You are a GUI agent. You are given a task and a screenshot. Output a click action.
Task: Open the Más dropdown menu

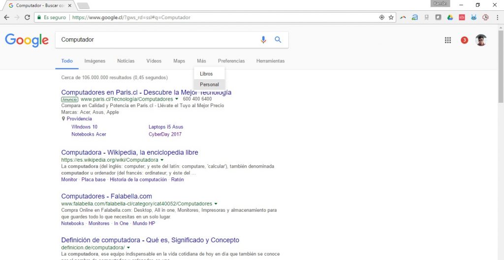[x=201, y=61]
